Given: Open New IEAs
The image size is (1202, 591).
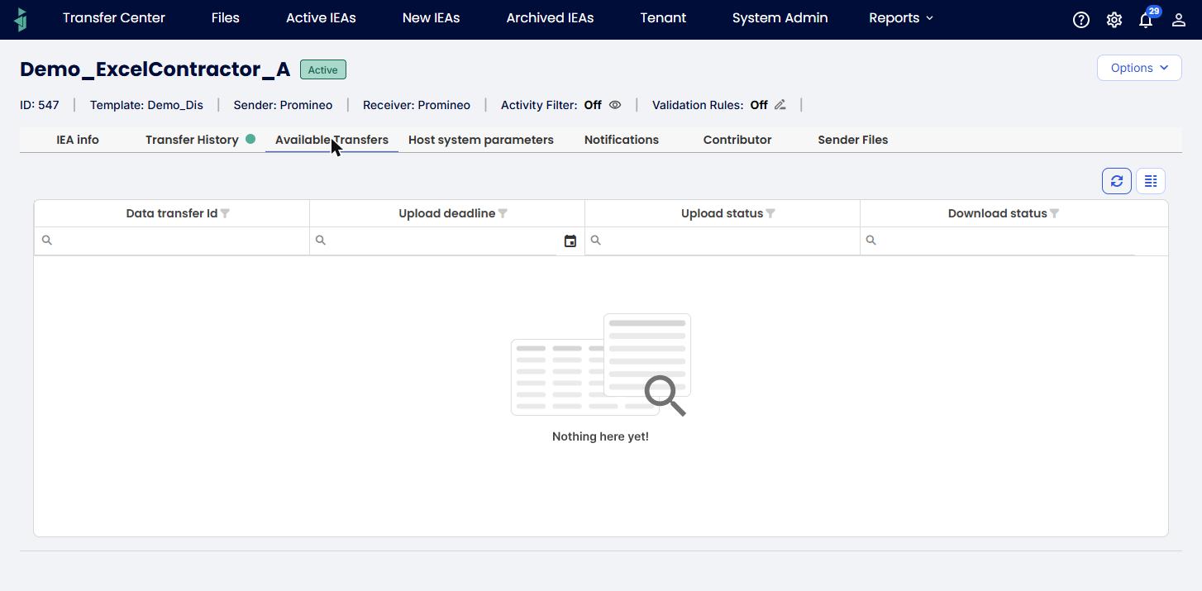Looking at the screenshot, I should 432,18.
